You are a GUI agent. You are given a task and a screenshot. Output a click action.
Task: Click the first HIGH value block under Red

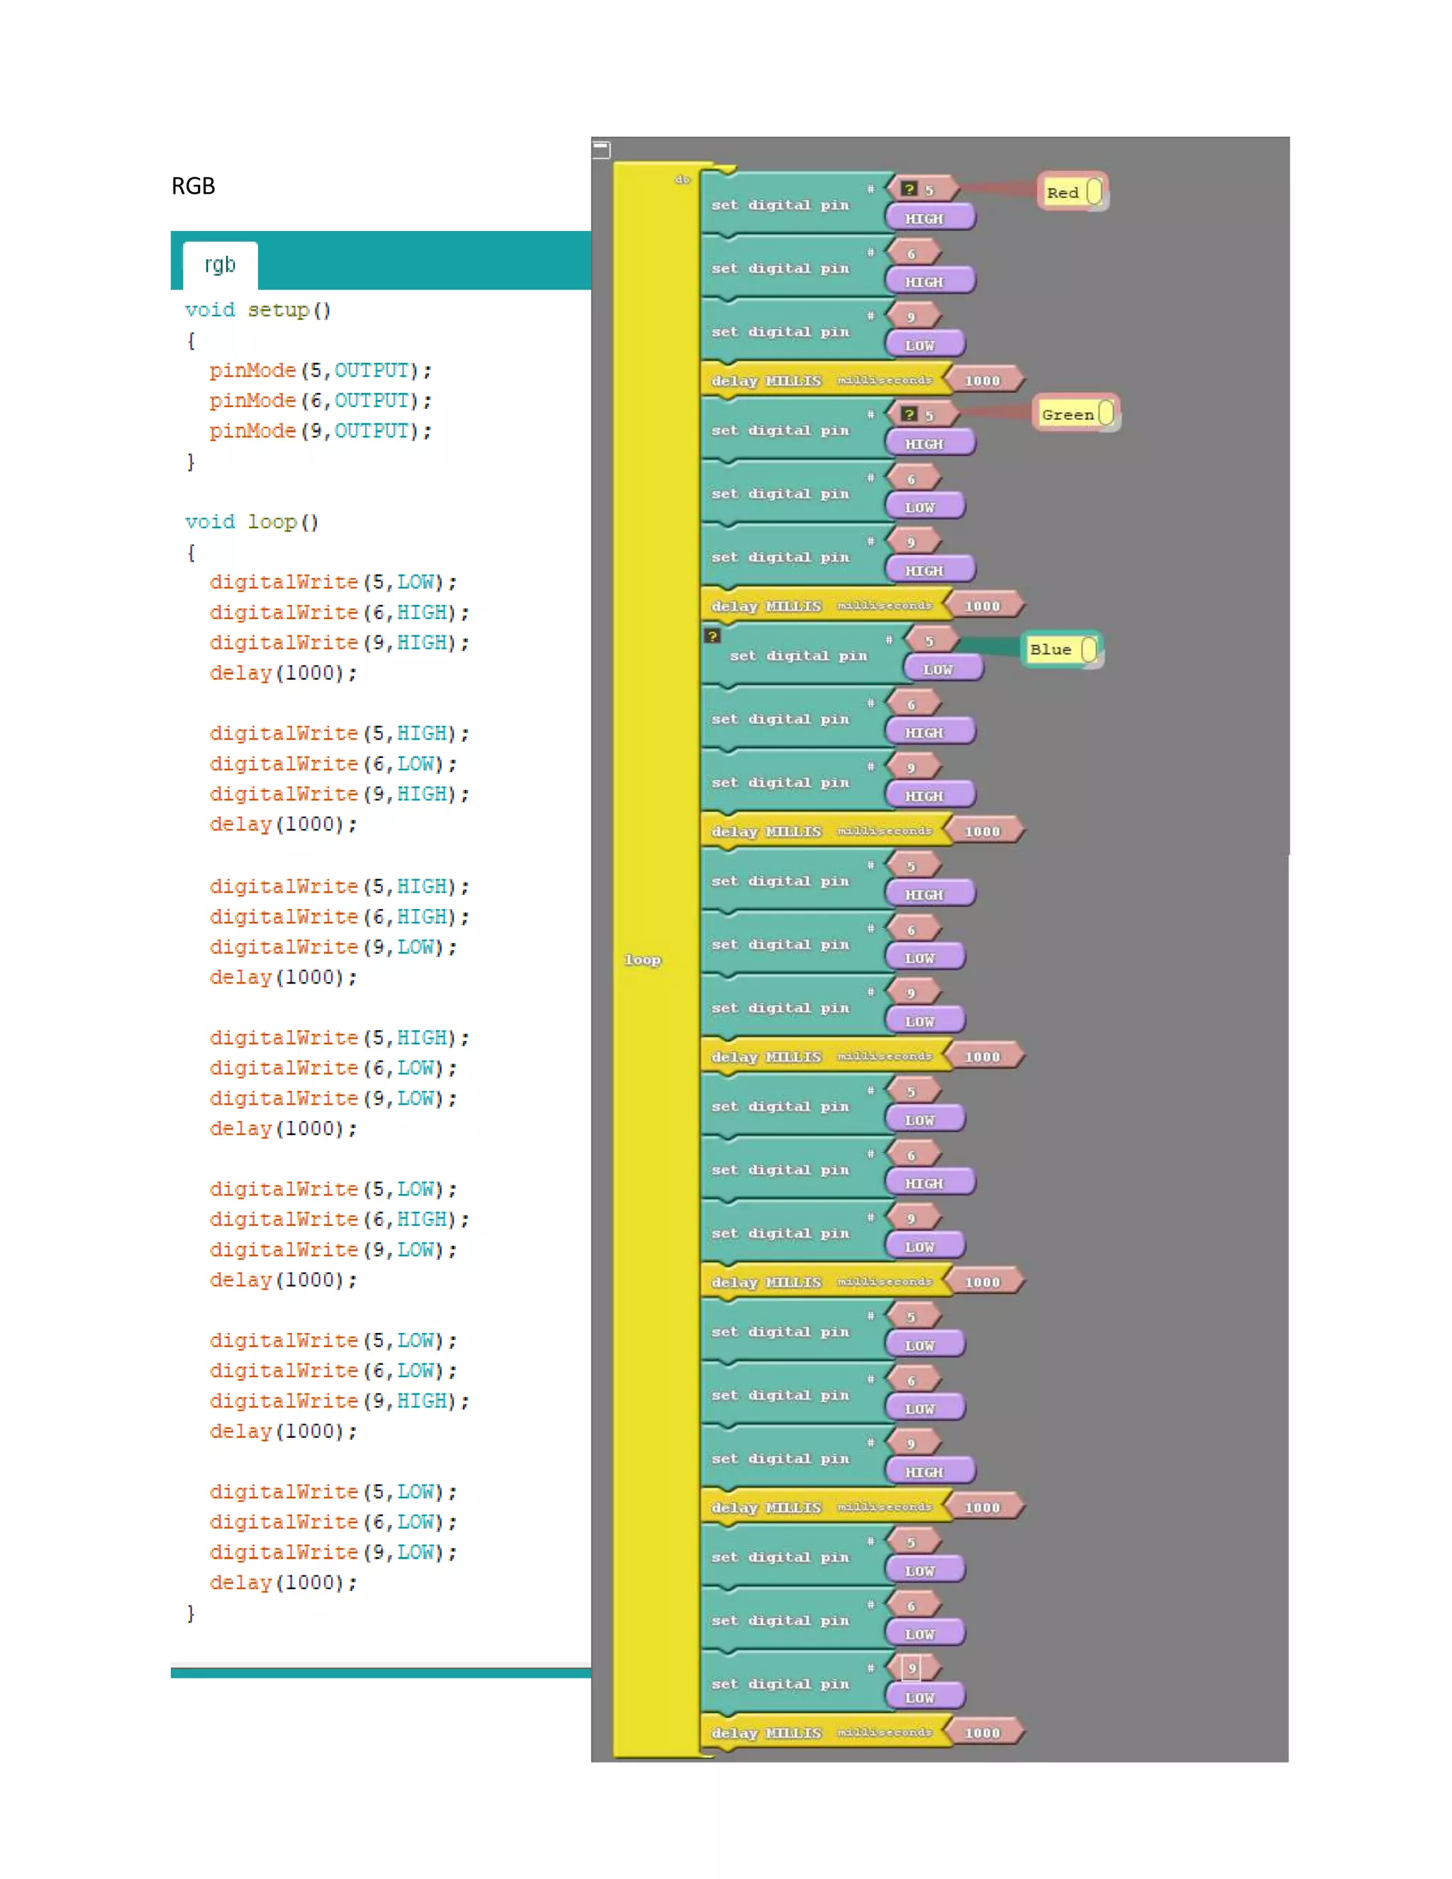(925, 218)
